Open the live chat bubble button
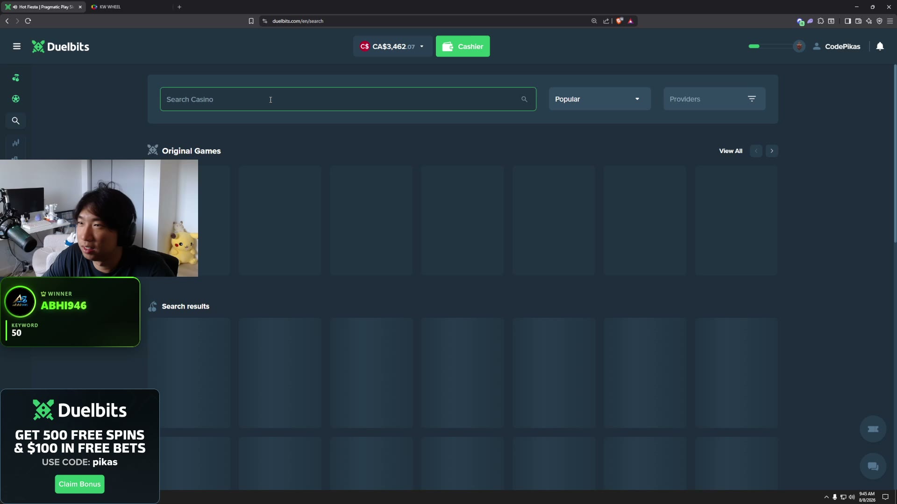The height and width of the screenshot is (504, 897). tap(873, 466)
